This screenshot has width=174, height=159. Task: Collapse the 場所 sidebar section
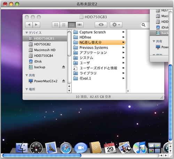pyautogui.click(x=27, y=89)
